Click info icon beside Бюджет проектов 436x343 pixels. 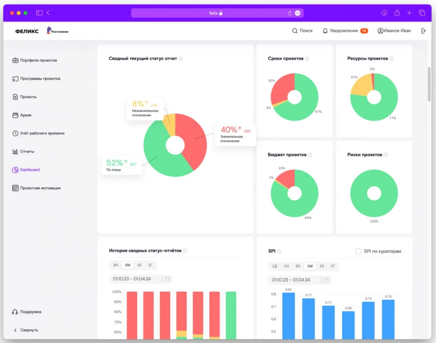[x=310, y=155]
